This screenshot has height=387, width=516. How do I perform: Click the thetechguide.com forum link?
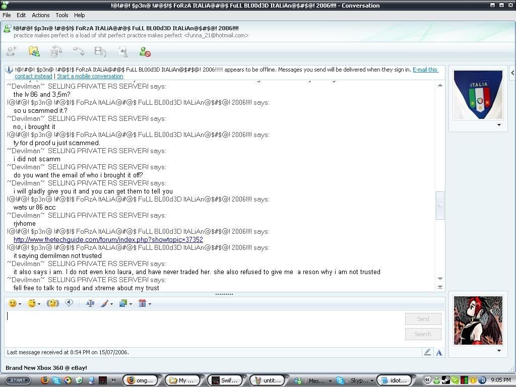108,240
